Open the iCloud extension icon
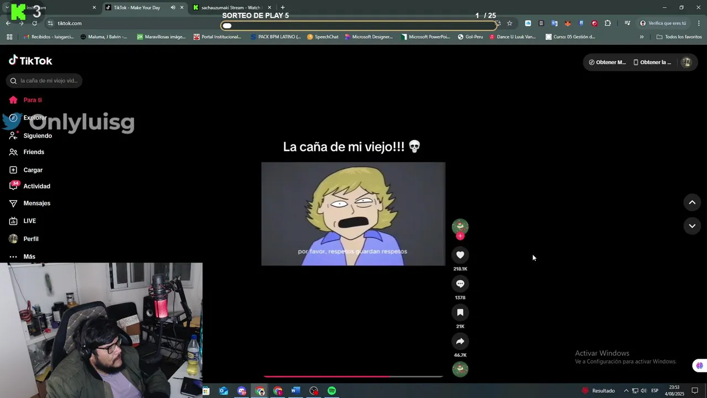The image size is (707, 398). click(x=528, y=23)
